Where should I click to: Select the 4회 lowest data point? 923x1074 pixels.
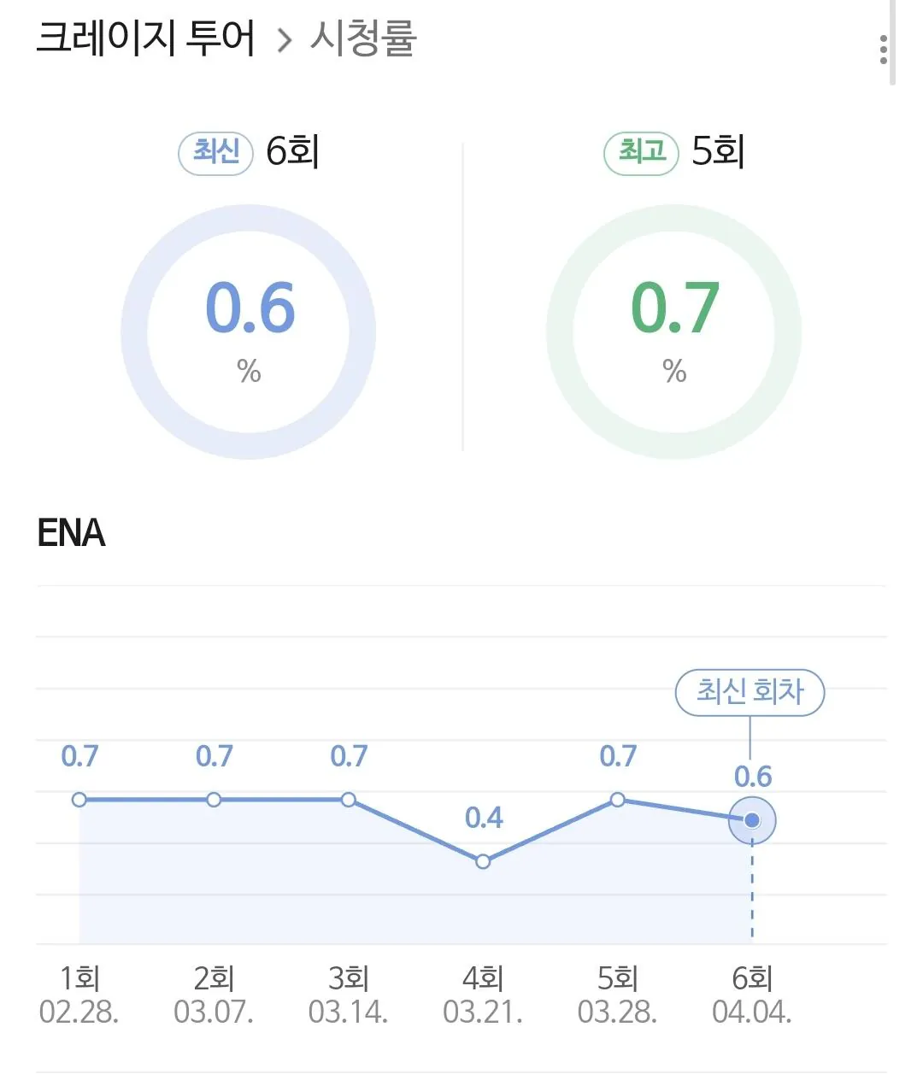click(x=483, y=861)
